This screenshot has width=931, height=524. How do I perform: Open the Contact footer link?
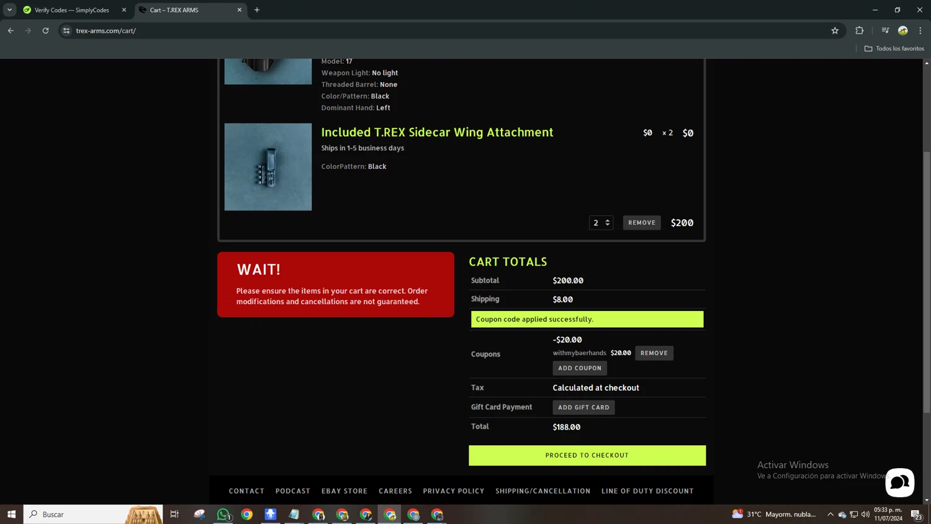coord(246,491)
